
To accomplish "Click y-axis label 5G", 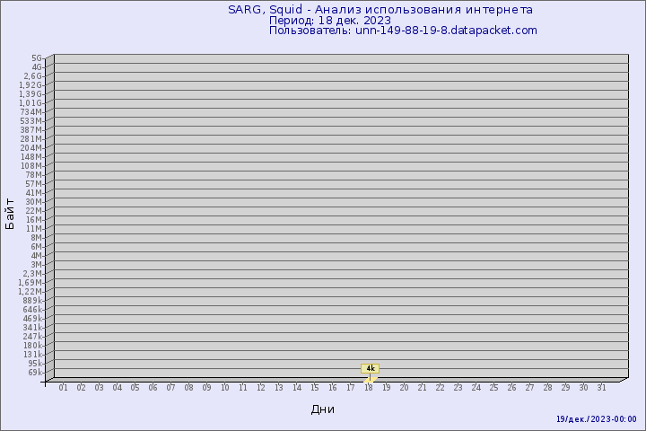I will [37, 58].
